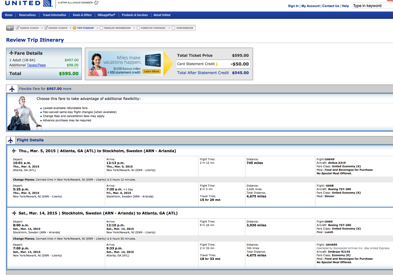Image resolution: width=393 pixels, height=275 pixels.
Task: Select the Trip Itinerary step
Action: 83,28
